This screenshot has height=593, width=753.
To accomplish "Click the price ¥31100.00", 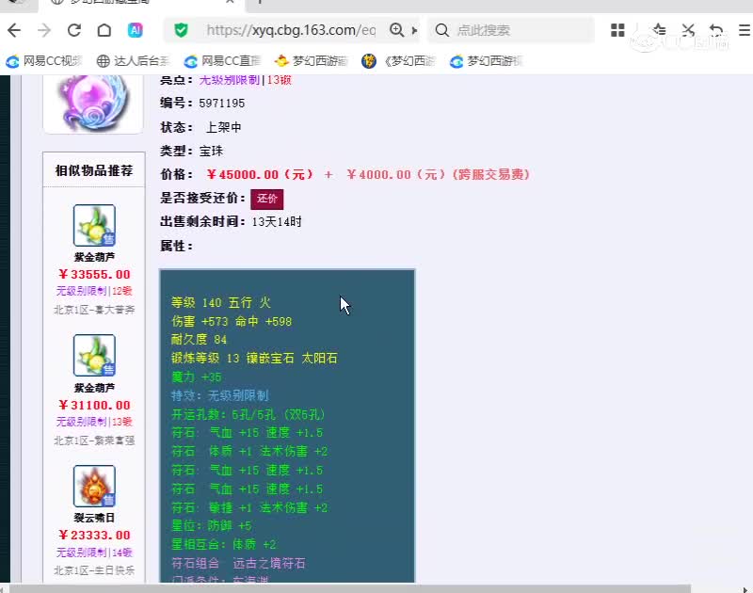I will coord(94,405).
